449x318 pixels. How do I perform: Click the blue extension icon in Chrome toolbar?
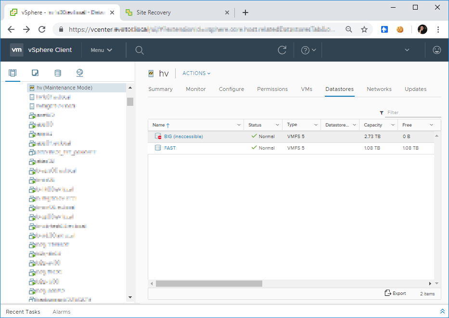385,29
